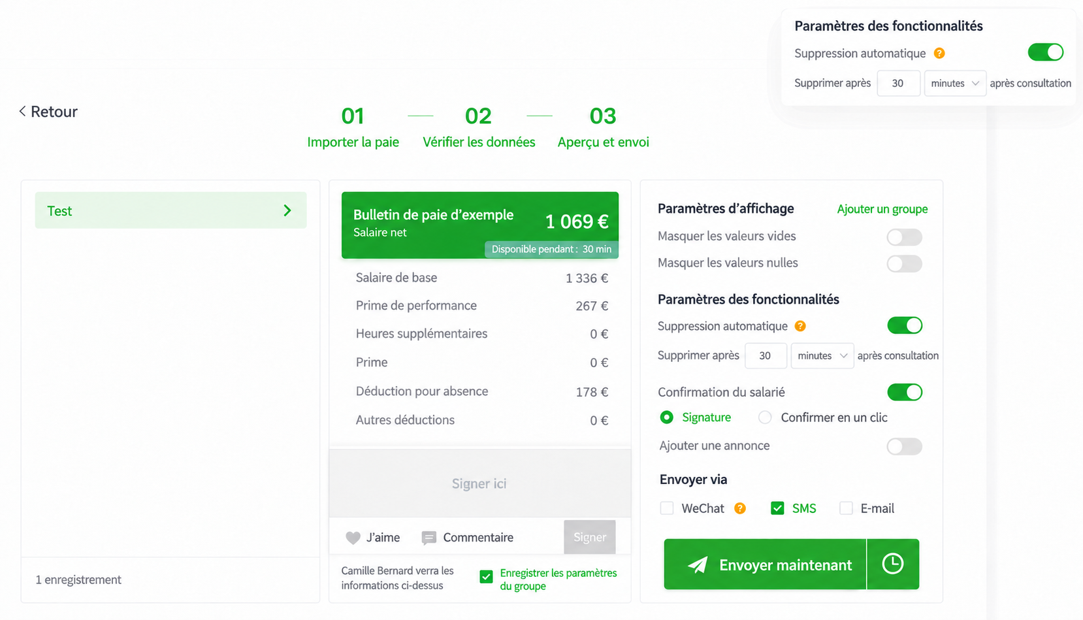Click the Retour back arrow icon
Viewport: 1083px width, 620px height.
coord(22,112)
